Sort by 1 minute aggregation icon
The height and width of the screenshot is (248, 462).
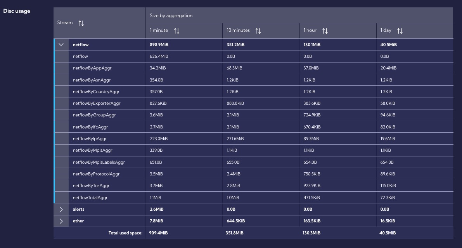(176, 31)
